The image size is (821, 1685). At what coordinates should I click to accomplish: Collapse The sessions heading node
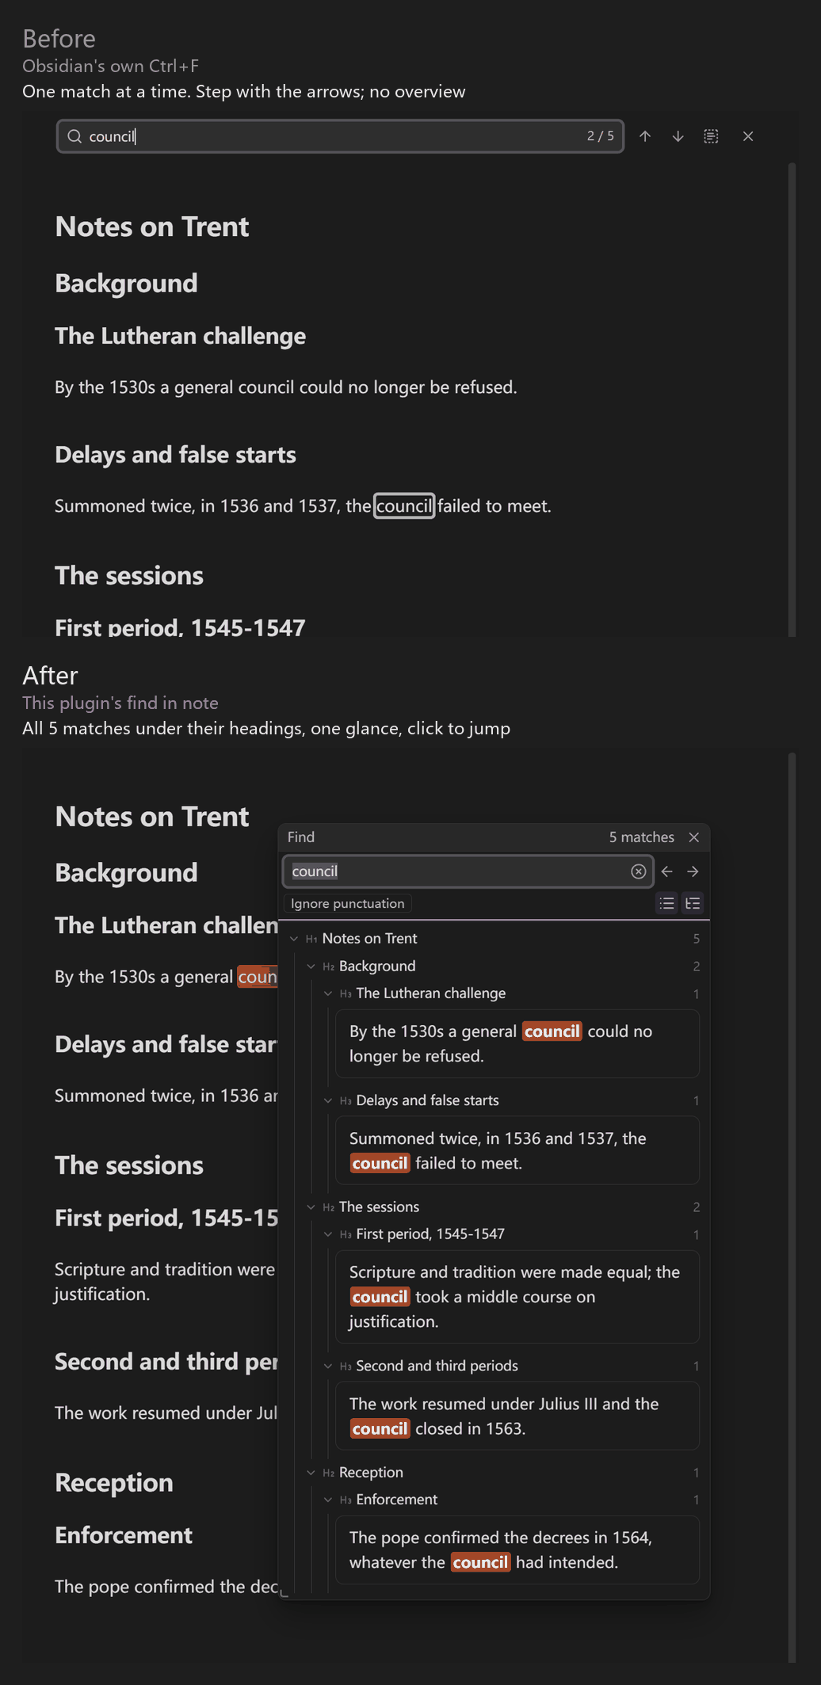click(x=311, y=1207)
